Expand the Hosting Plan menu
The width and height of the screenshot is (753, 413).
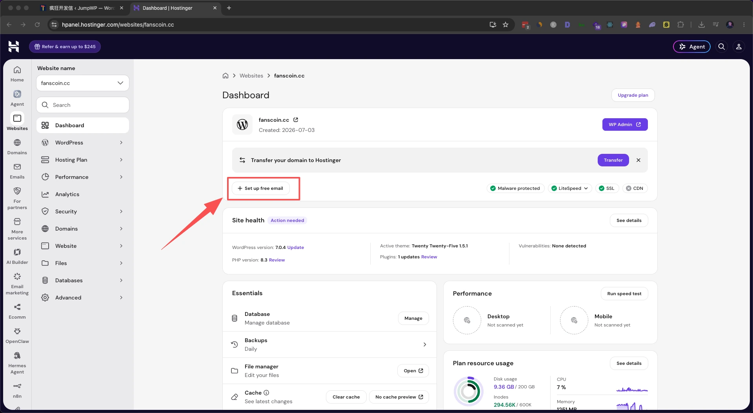83,160
